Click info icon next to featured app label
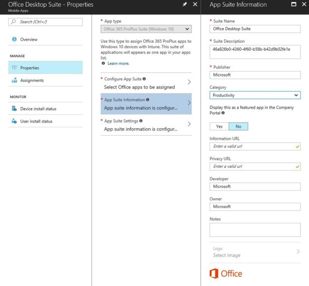Image resolution: width=309 pixels, height=286 pixels. click(x=223, y=113)
